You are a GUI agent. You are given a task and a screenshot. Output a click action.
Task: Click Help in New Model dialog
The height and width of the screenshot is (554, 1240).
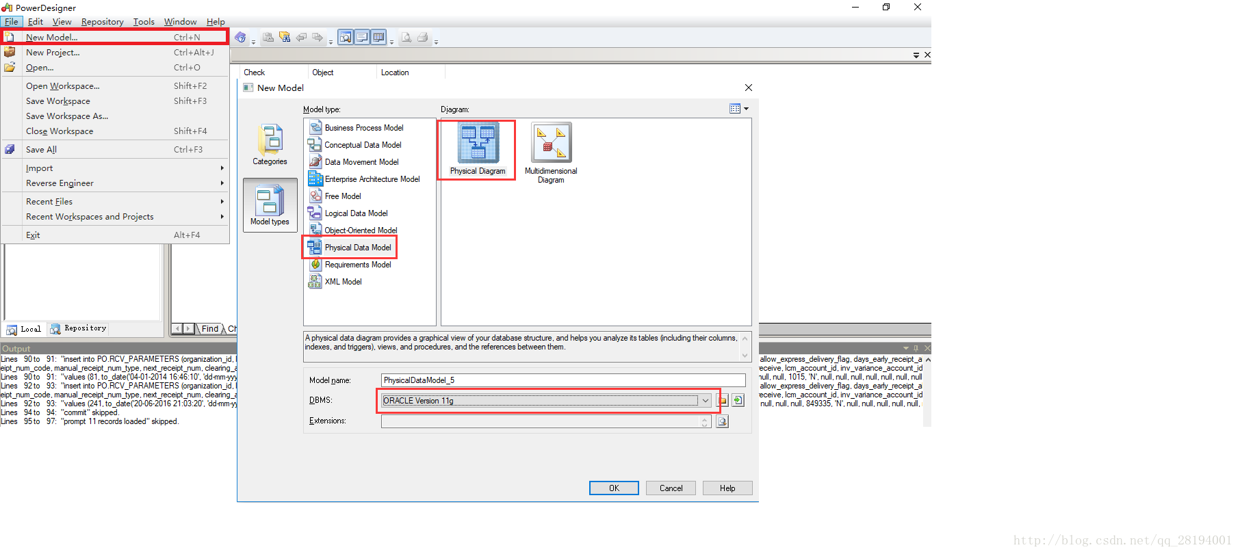[727, 488]
